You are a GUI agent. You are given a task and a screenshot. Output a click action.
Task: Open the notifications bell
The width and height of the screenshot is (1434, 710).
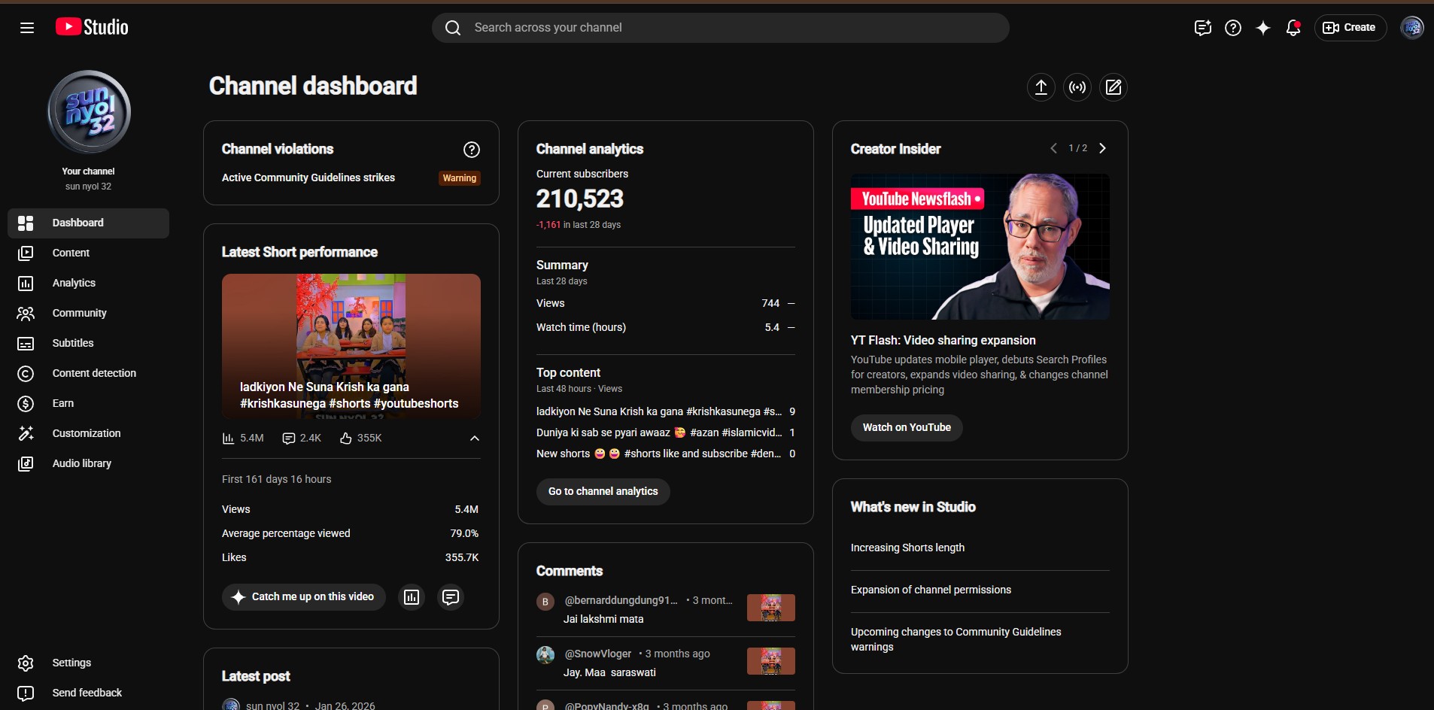point(1293,28)
